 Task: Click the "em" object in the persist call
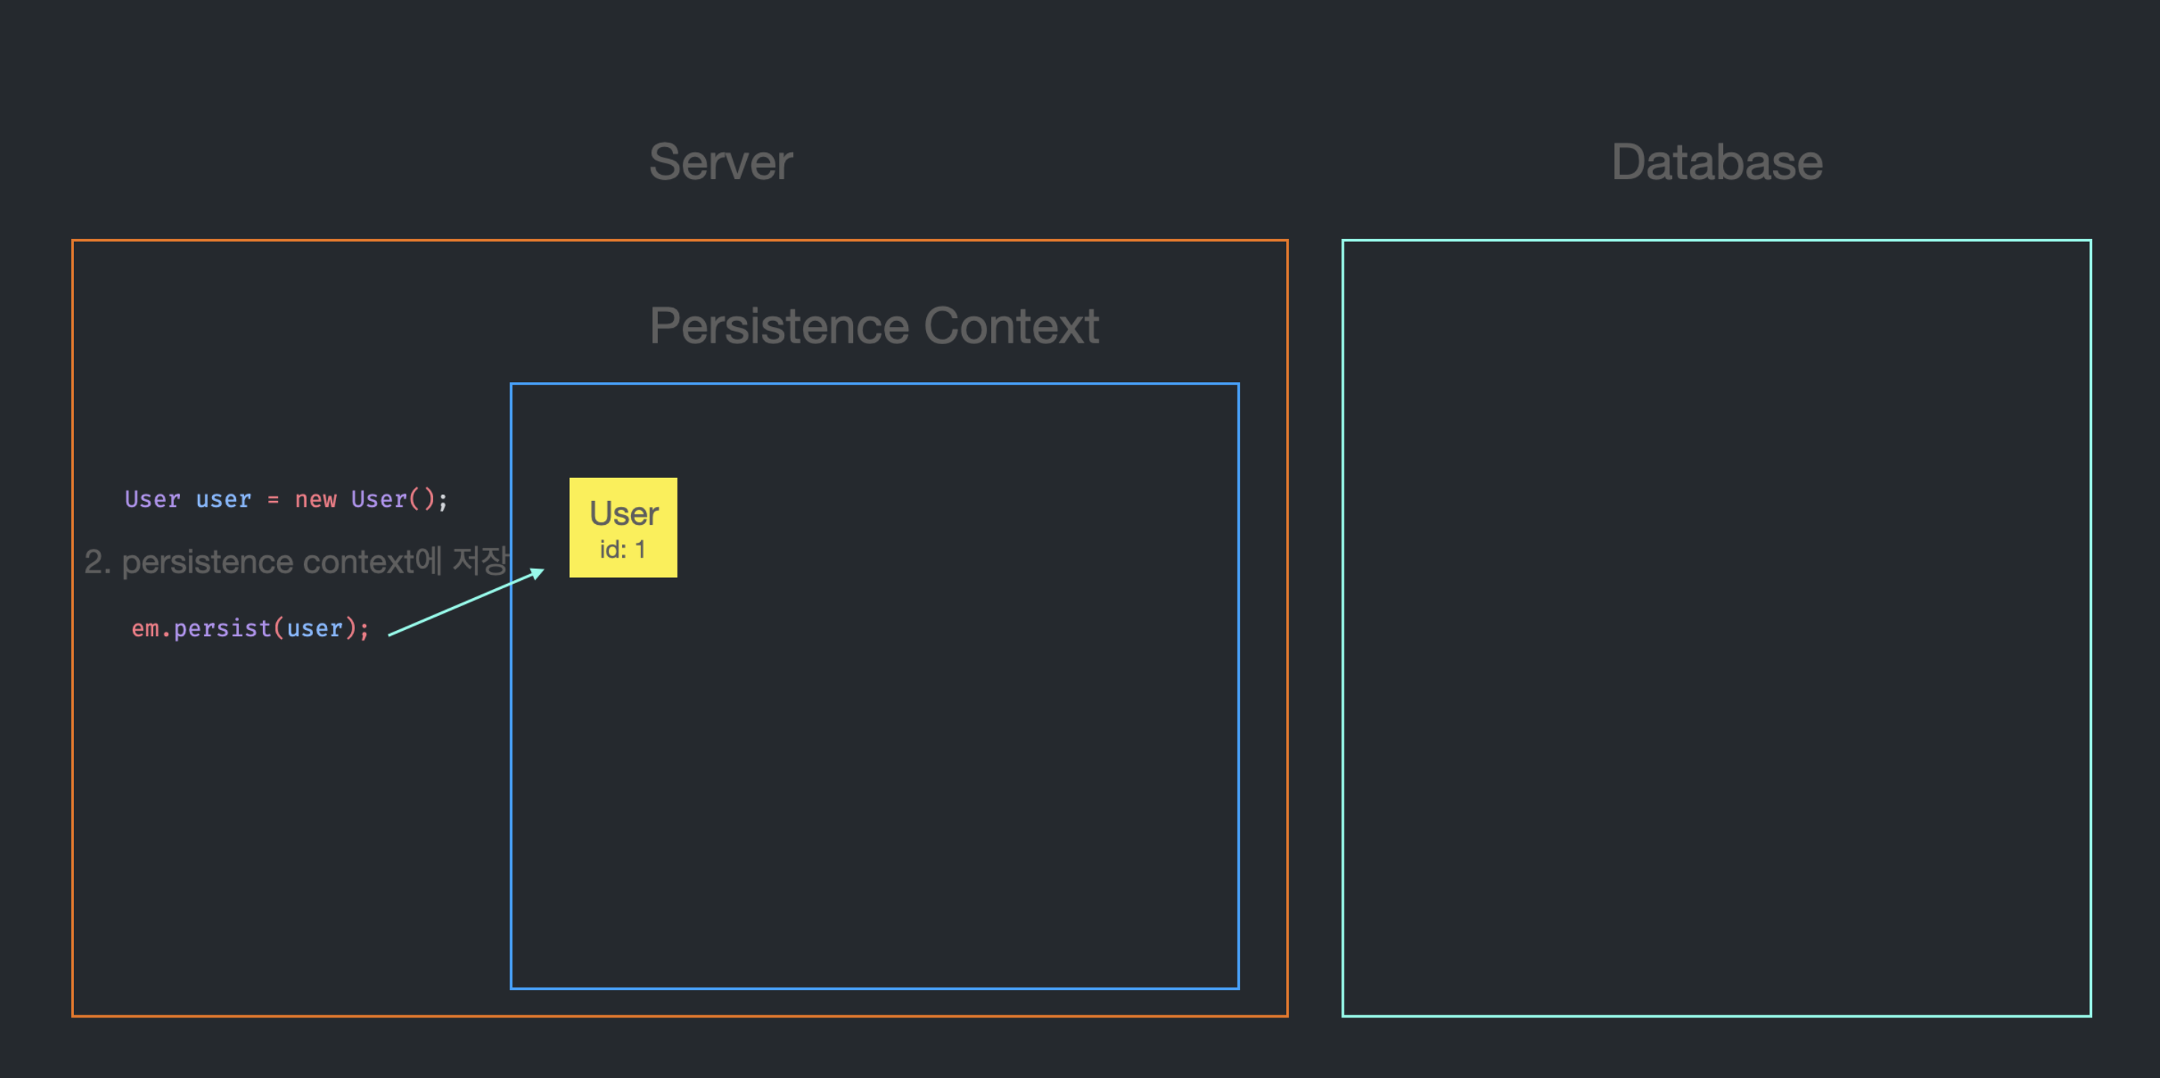pyautogui.click(x=145, y=628)
